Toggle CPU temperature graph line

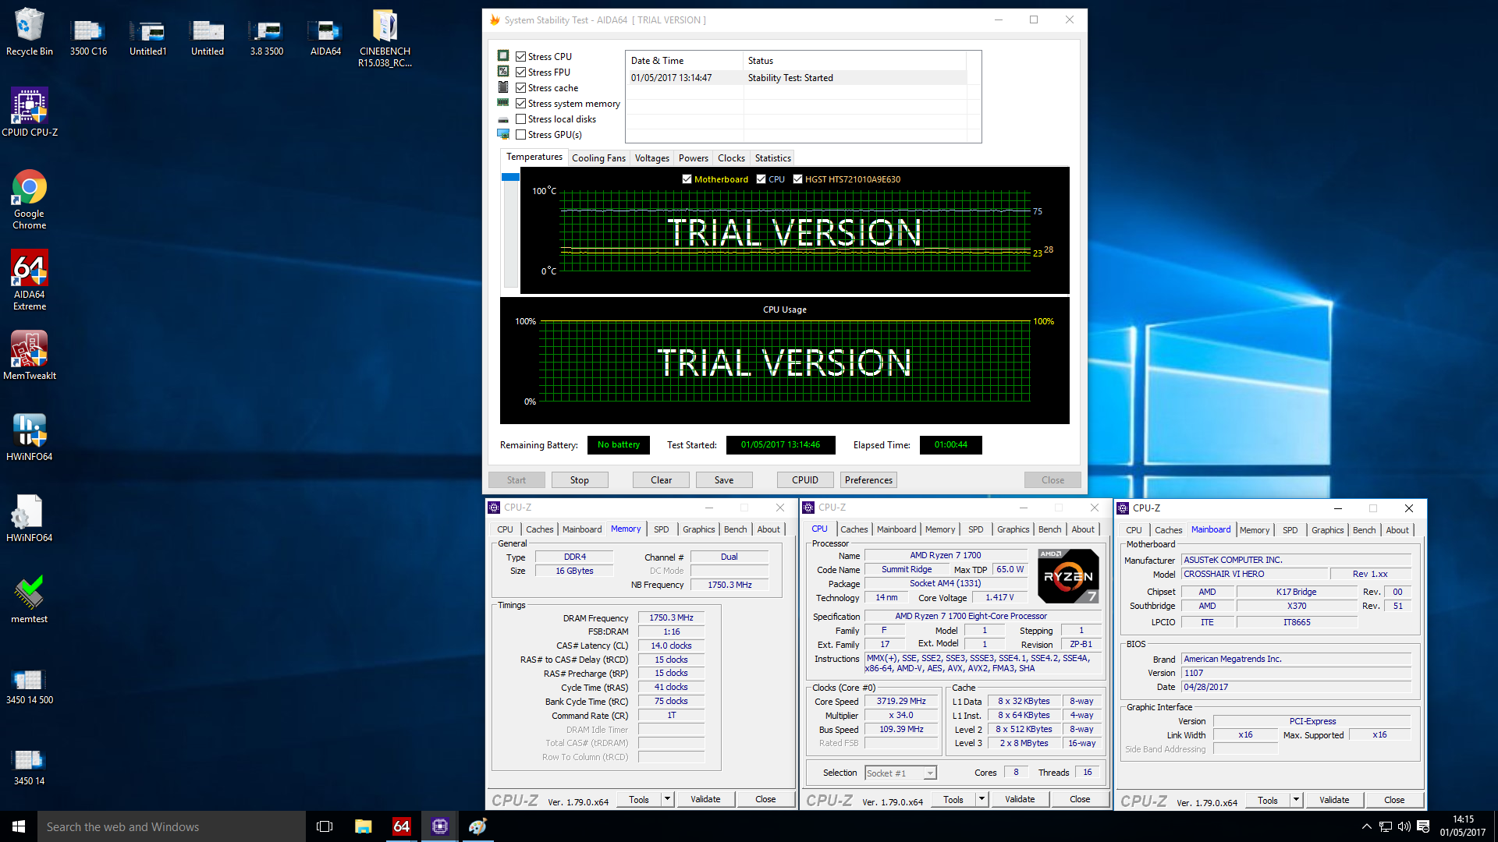coord(761,179)
